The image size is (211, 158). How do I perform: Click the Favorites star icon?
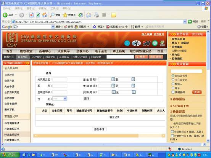(65, 15)
